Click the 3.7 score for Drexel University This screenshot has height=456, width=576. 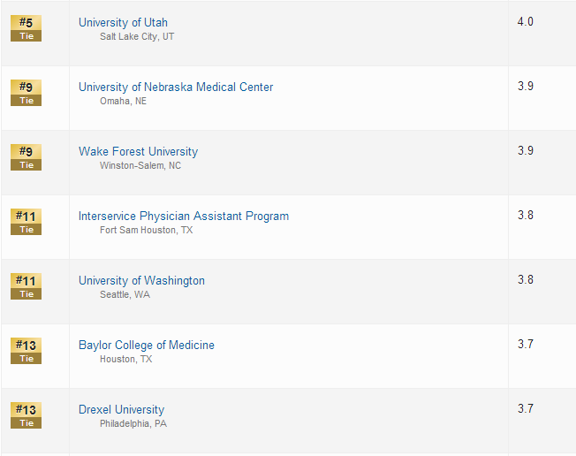coord(526,408)
